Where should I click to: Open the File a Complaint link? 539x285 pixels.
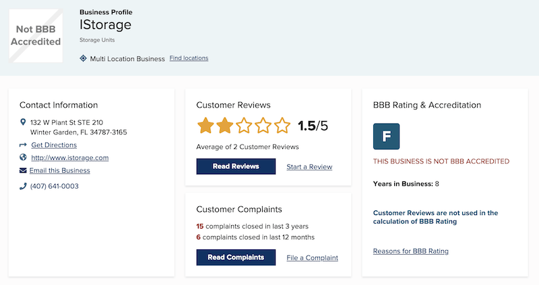[312, 258]
